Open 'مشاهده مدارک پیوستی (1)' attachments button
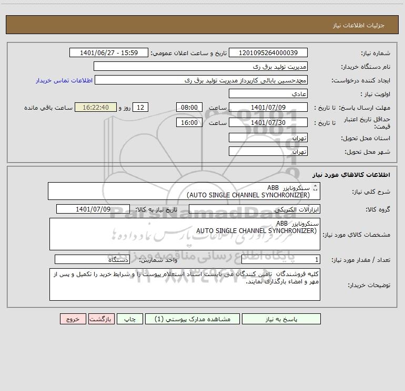This screenshot has height=391, width=405. [193, 319]
